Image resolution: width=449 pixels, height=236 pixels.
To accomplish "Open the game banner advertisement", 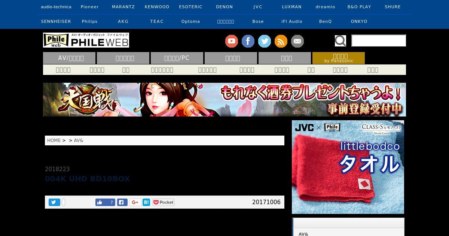I will pyautogui.click(x=224, y=100).
